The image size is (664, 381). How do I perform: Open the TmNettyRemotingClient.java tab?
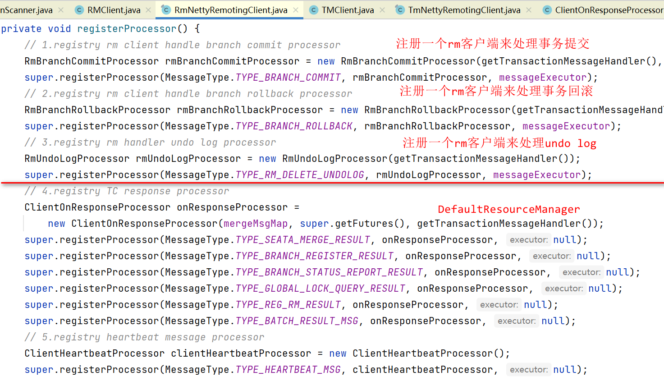coord(464,10)
